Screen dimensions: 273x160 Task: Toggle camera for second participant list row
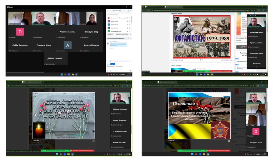tap(130, 21)
